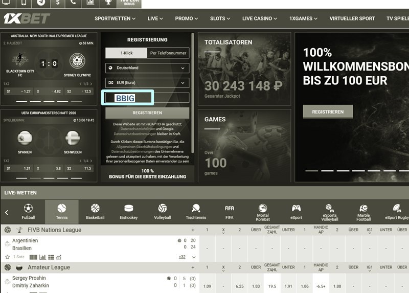Viewport: 409px width, 293px height.
Task: Open +32 additional markets link
Action: click(x=182, y=257)
